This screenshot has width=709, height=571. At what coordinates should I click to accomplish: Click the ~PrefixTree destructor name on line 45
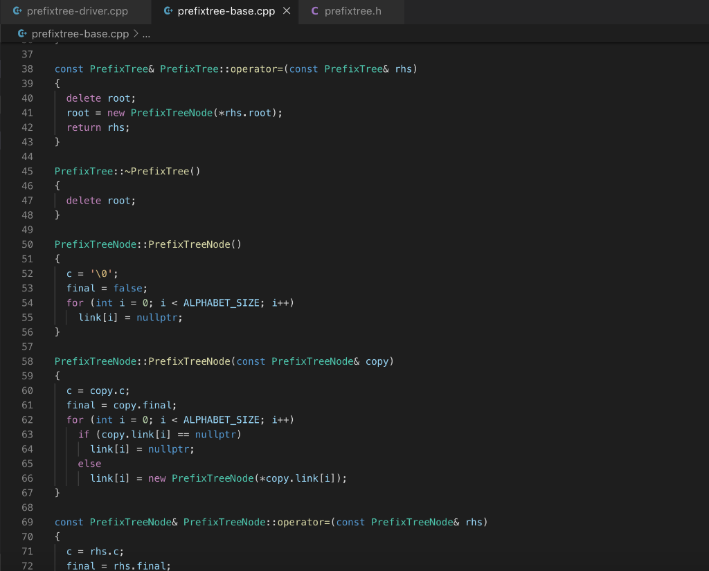click(x=157, y=172)
